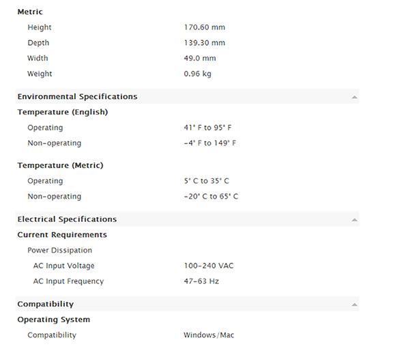This screenshot has width=393, height=353.
Task: Click the Weight value 0.96 kg
Action: pos(197,74)
